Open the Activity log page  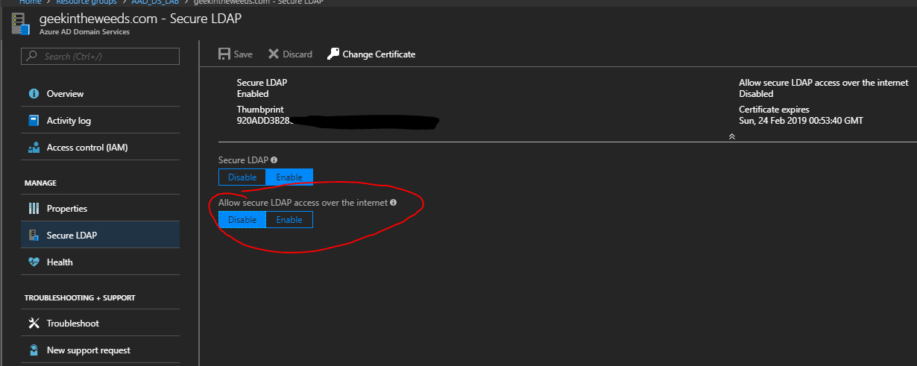[x=100, y=121]
